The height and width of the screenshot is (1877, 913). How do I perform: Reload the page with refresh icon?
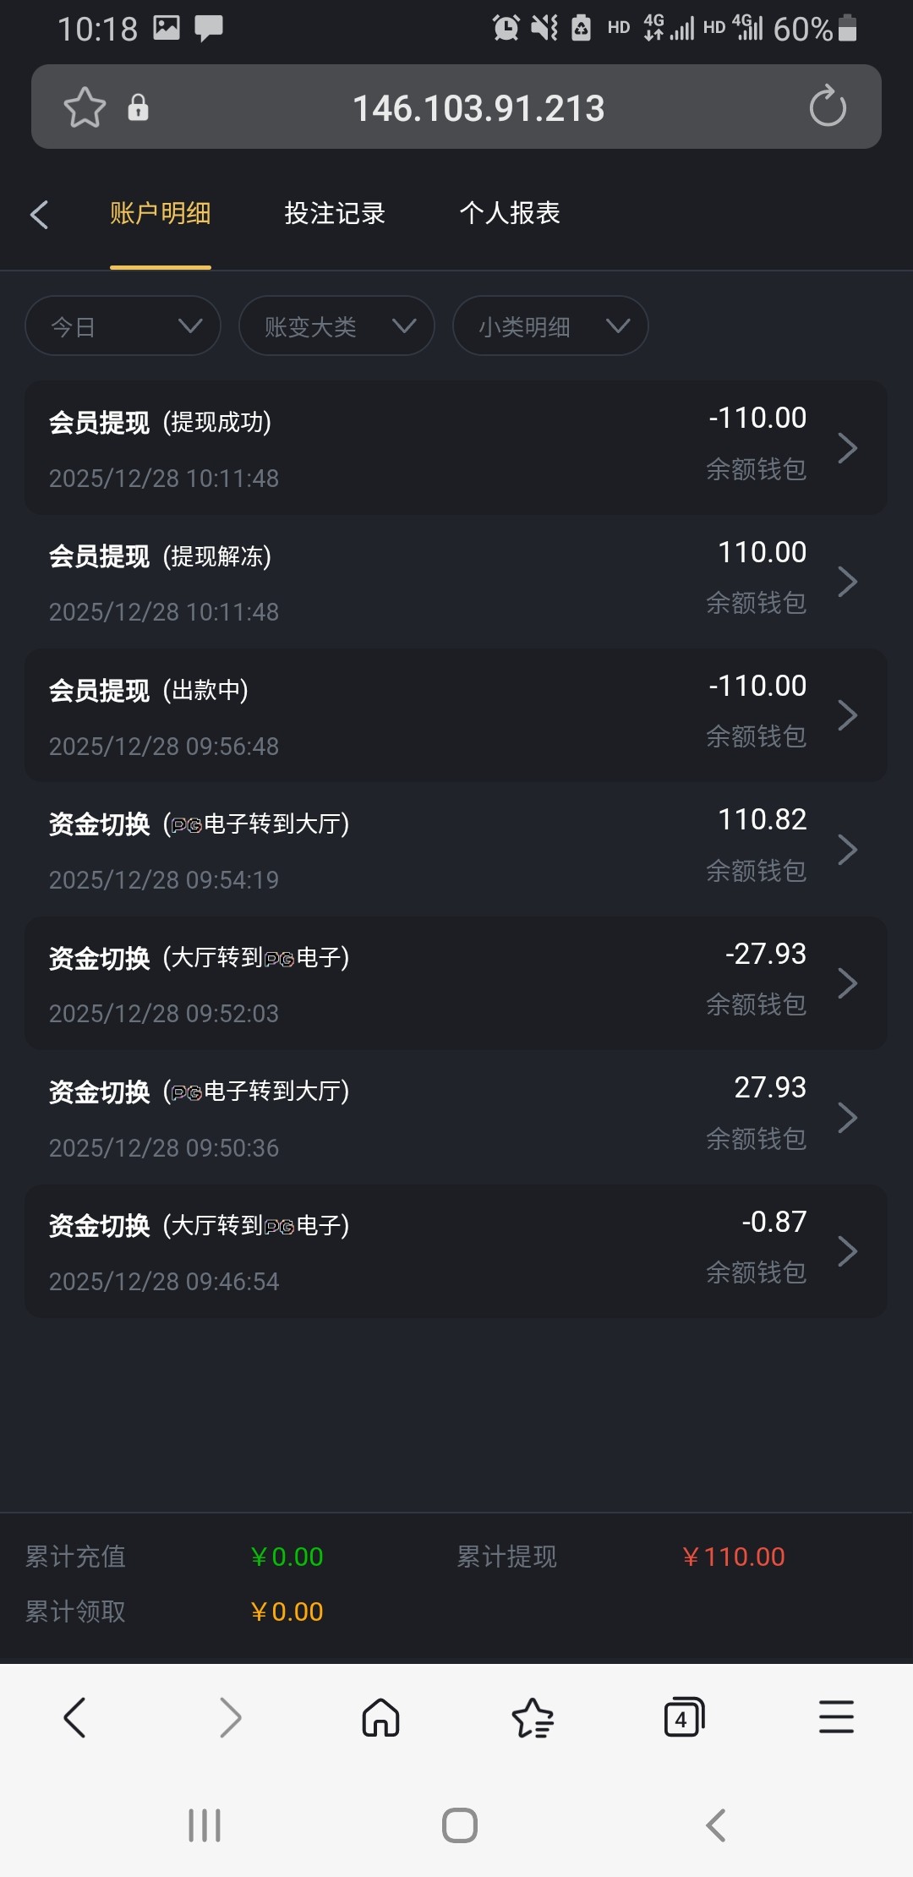pos(827,107)
